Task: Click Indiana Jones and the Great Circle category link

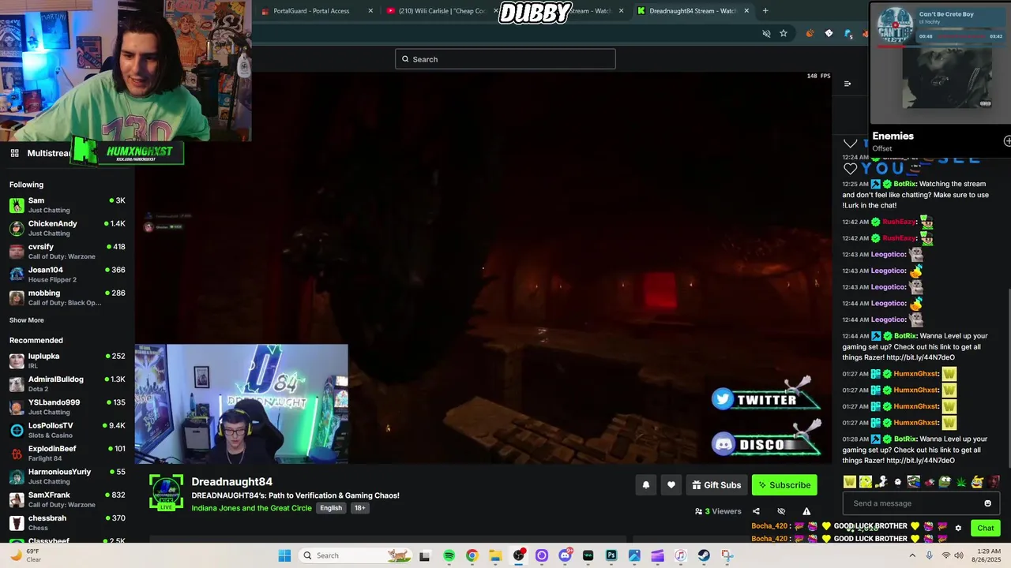Action: [x=251, y=508]
